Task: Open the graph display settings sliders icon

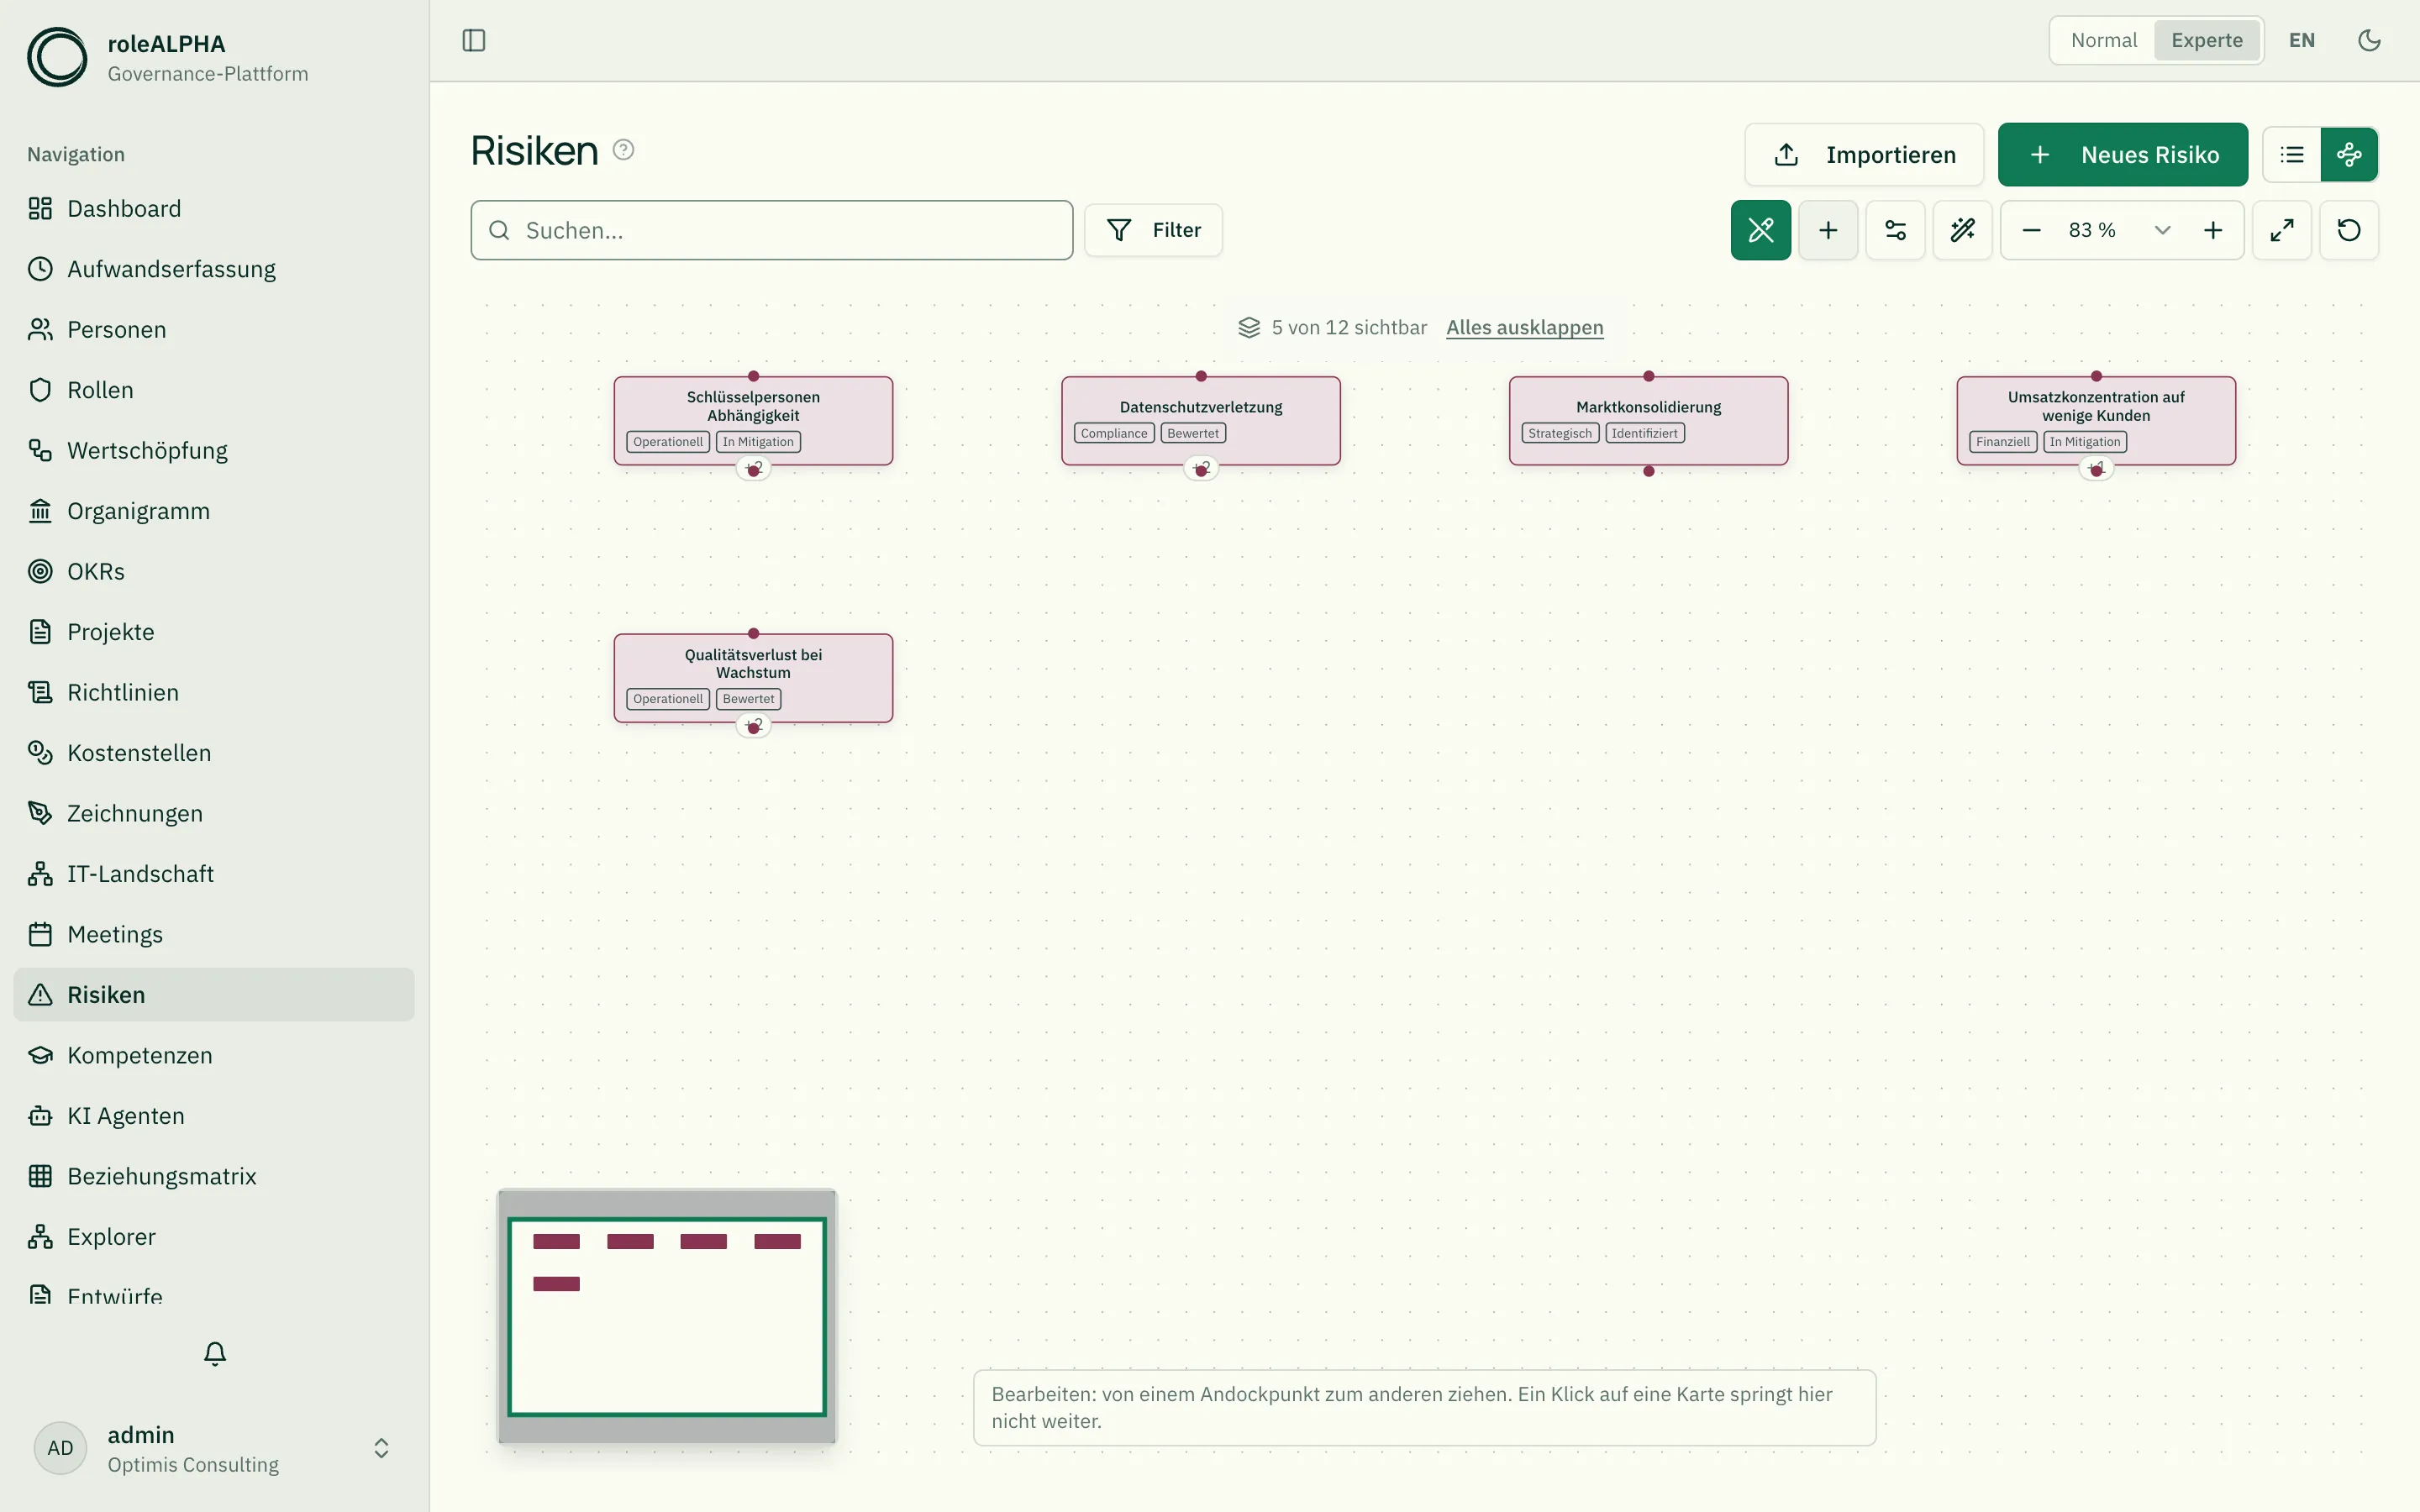Action: [1895, 230]
